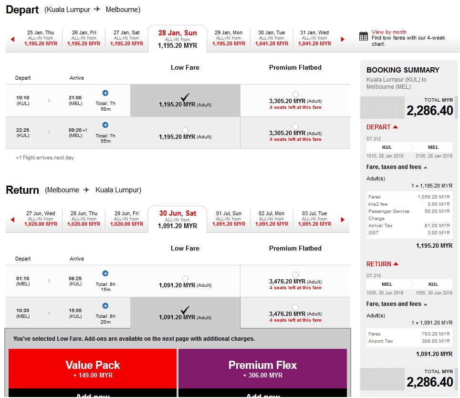Click blue flight info icon for 10:10 departure
This screenshot has width=460, height=398.
point(105,93)
